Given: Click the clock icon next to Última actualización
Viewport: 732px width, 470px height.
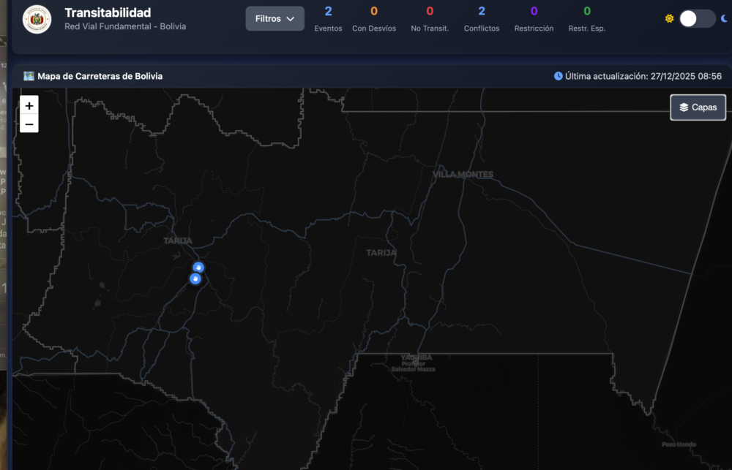Looking at the screenshot, I should (559, 76).
